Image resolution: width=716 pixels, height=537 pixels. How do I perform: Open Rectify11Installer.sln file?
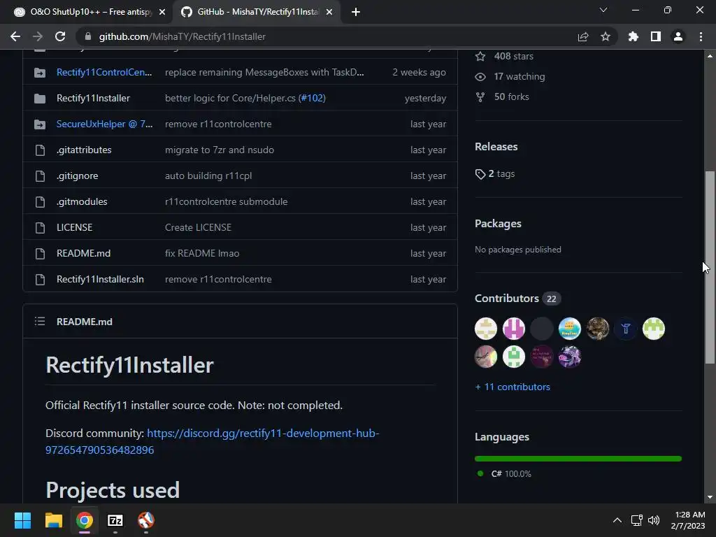tap(100, 280)
